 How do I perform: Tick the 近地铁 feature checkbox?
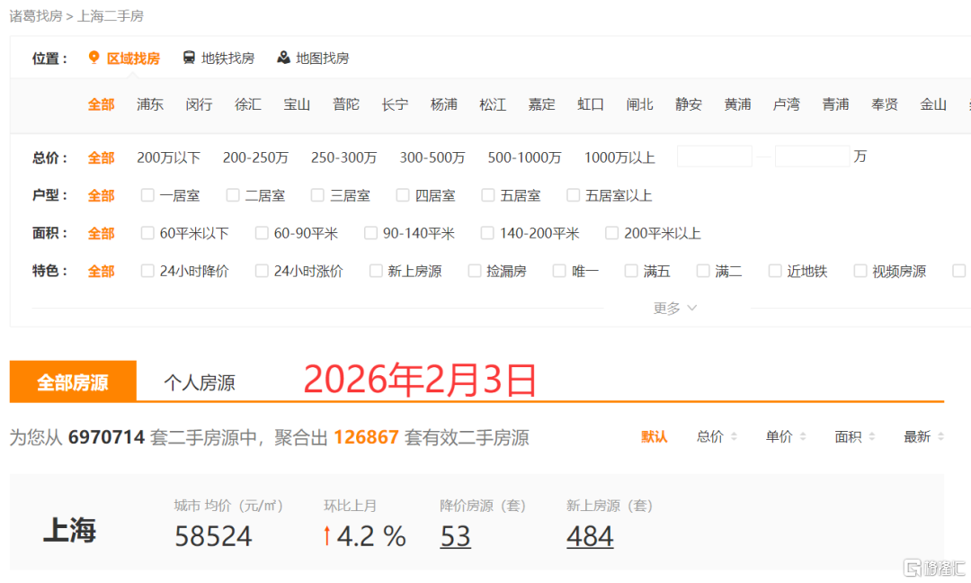click(x=775, y=271)
